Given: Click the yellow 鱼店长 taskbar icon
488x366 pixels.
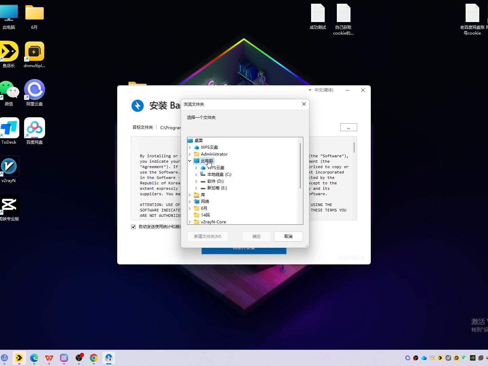Looking at the screenshot, I should [x=19, y=358].
